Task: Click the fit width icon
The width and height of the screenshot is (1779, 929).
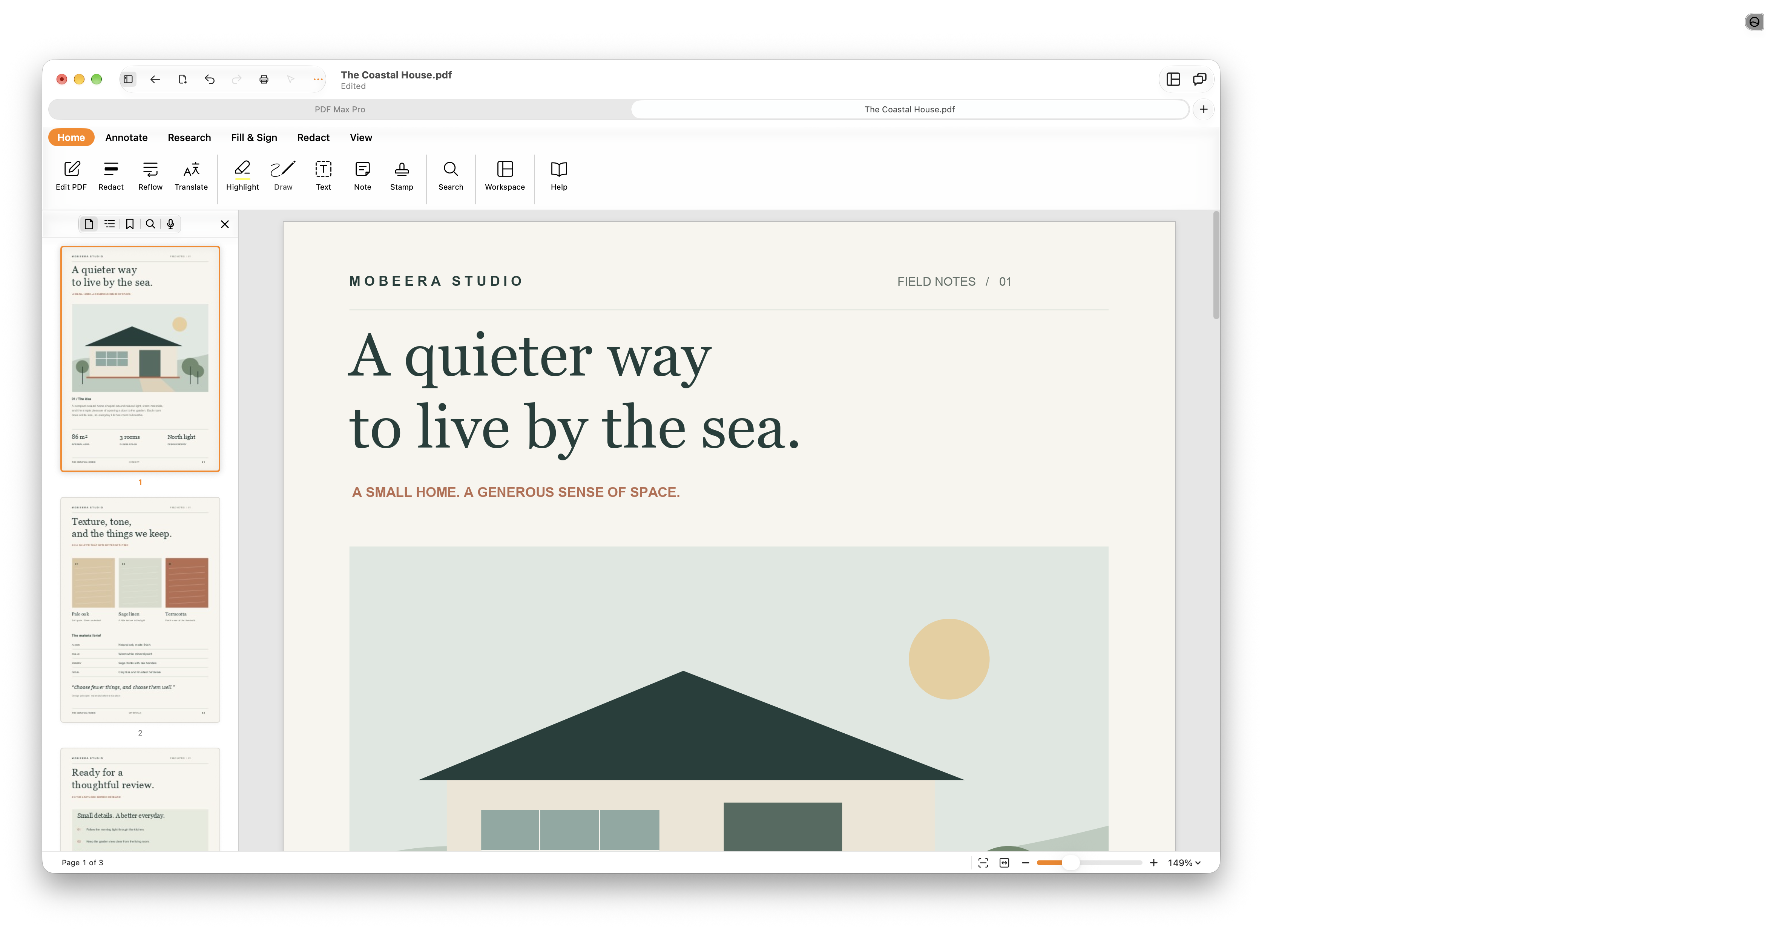Action: 1004,863
